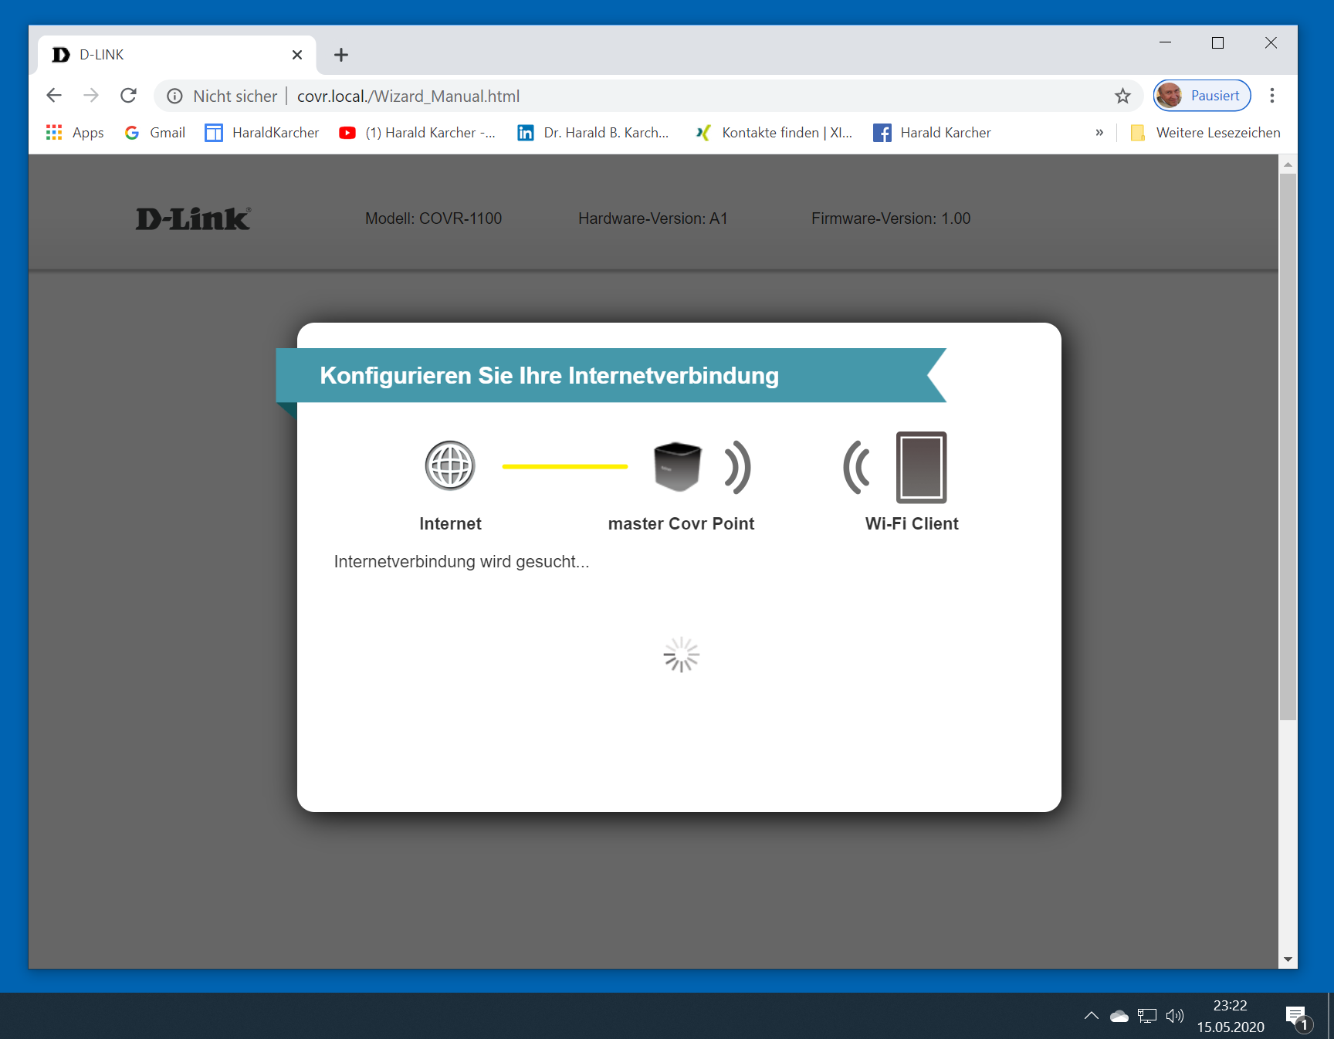The width and height of the screenshot is (1334, 1039).
Task: Show hidden system tray icons
Action: pyautogui.click(x=1091, y=1016)
